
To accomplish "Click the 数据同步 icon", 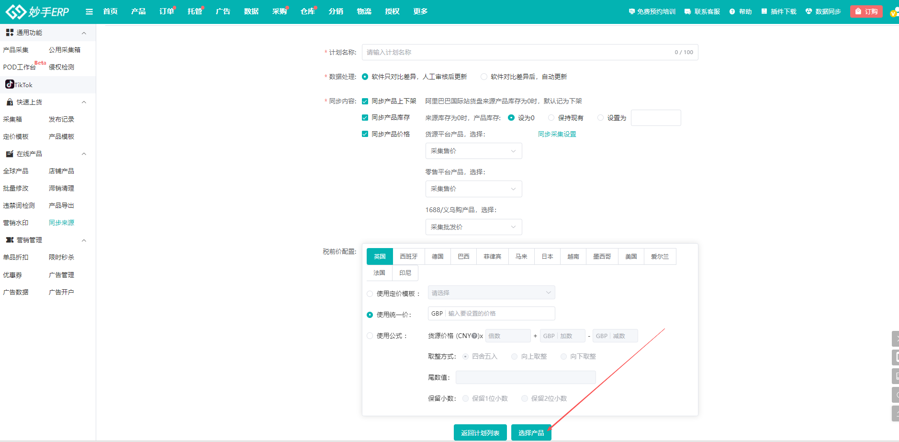I will click(x=809, y=11).
